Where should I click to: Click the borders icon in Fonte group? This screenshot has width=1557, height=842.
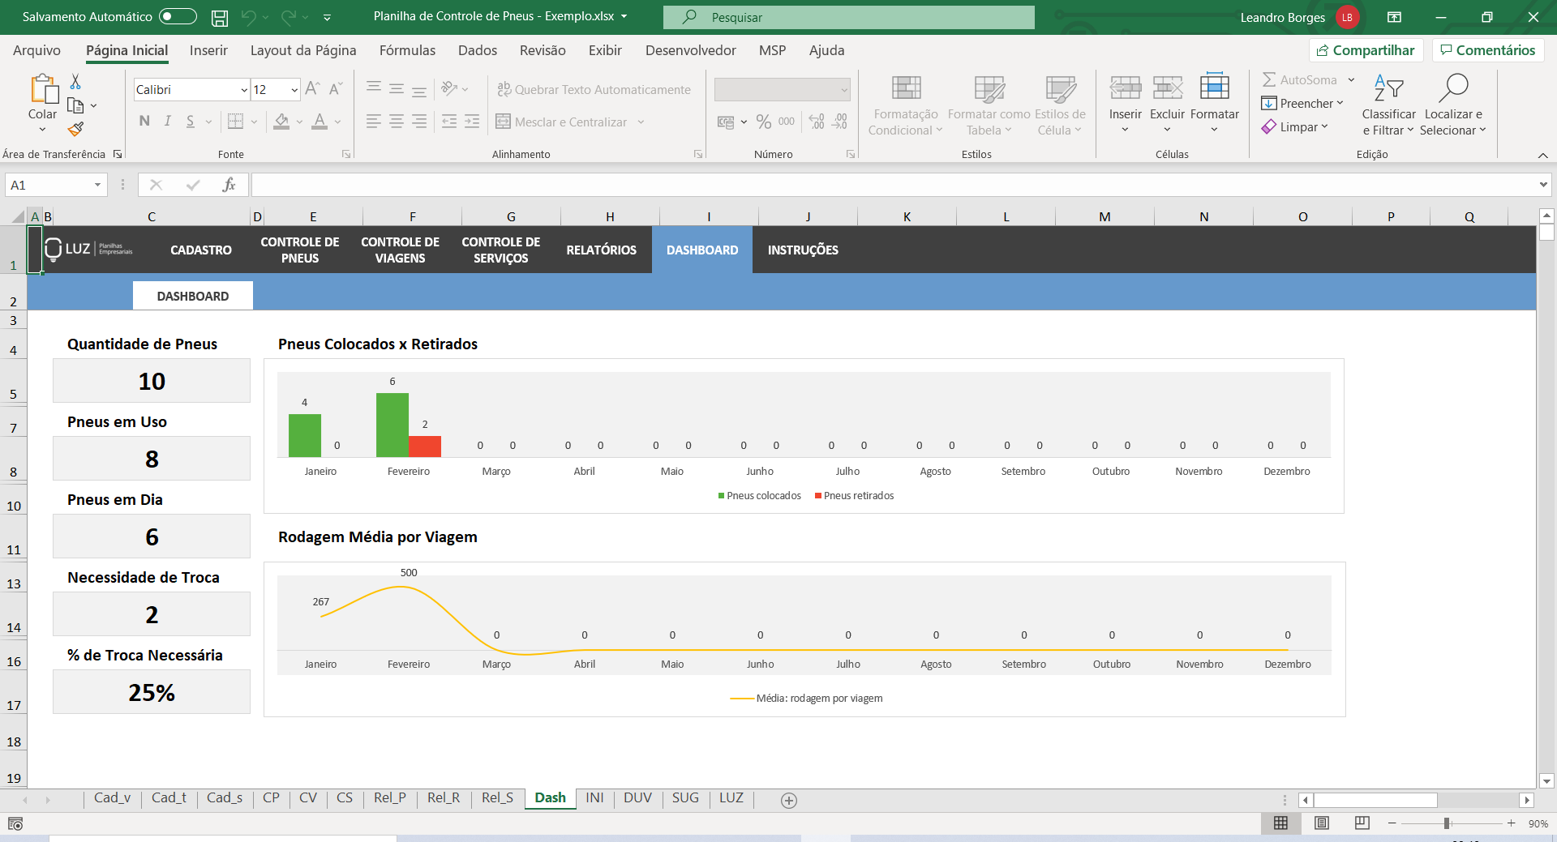tap(236, 122)
